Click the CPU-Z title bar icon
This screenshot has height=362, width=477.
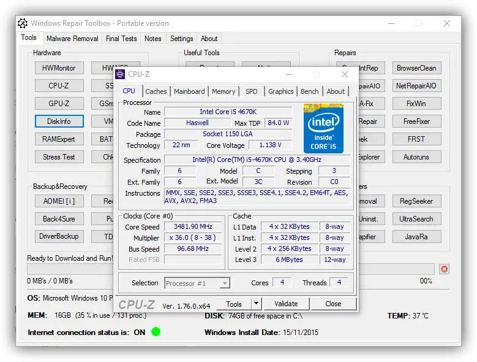(x=120, y=74)
